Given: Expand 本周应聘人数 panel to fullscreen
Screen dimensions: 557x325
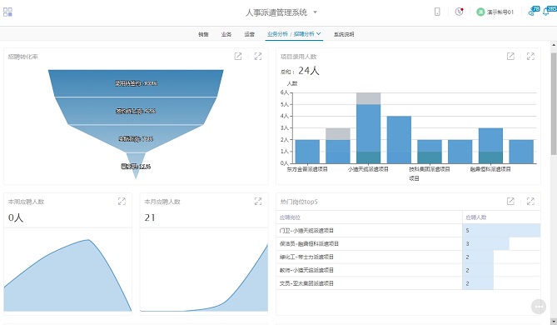Looking at the screenshot, I should pos(122,202).
